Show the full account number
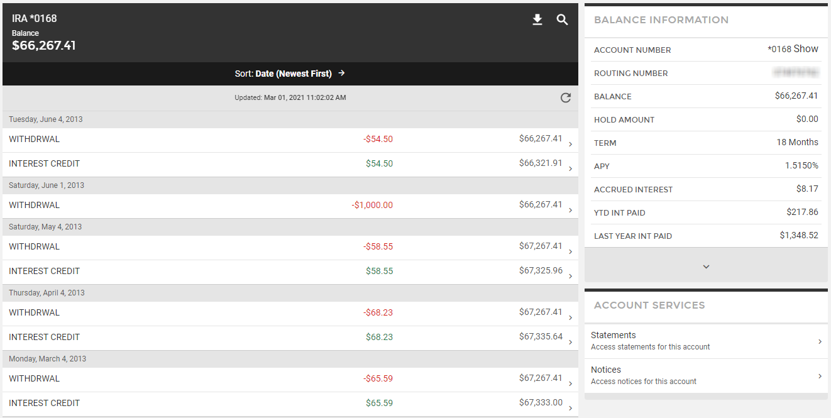Image resolution: width=831 pixels, height=418 pixels. [806, 49]
